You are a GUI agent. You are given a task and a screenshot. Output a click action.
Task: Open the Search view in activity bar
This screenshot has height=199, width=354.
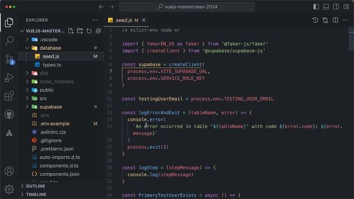coord(9,40)
